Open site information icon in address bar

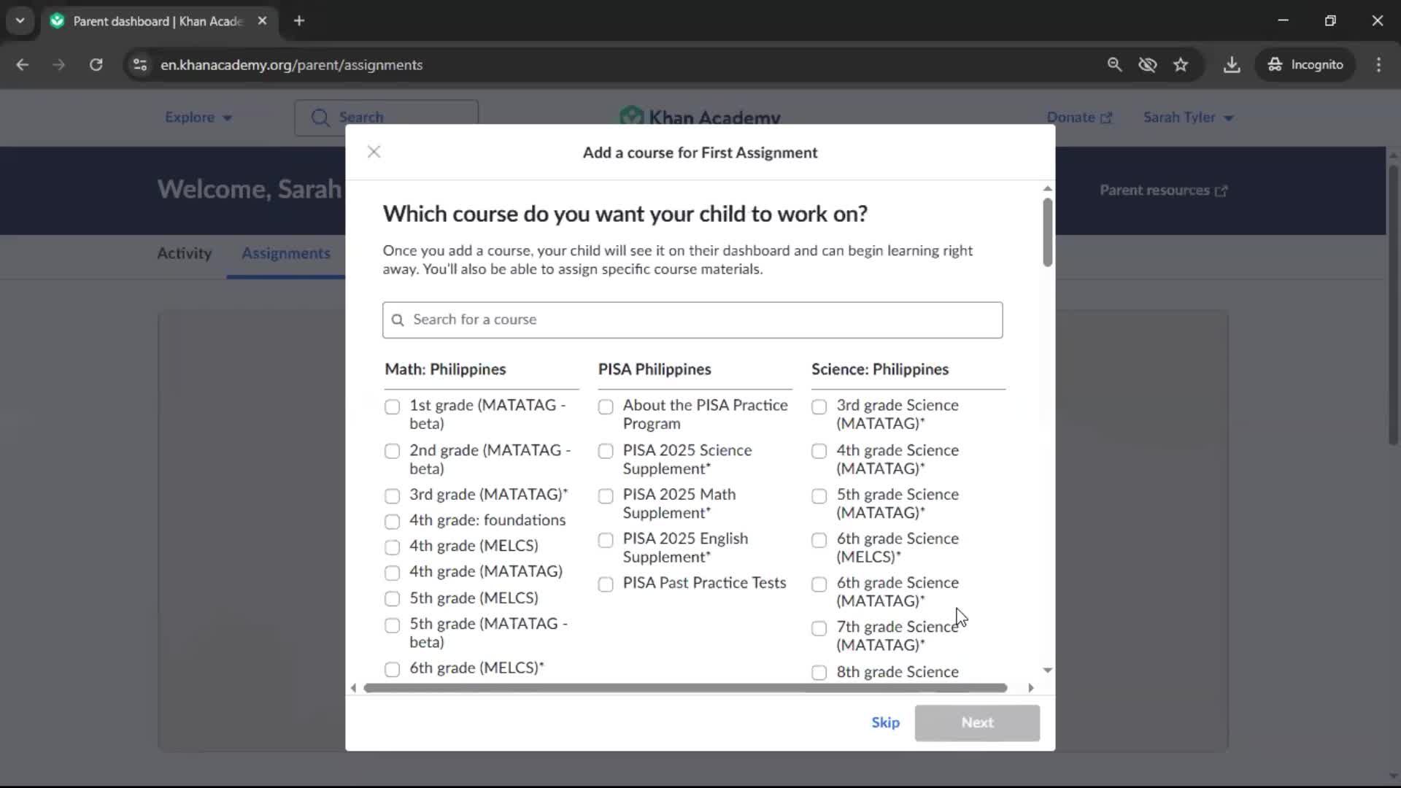click(140, 65)
